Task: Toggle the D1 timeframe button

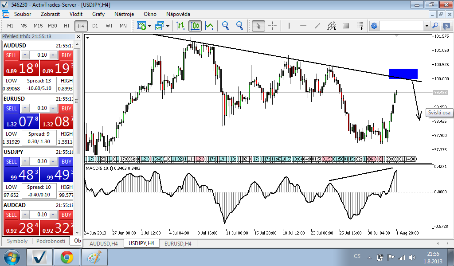Action: tap(95, 26)
